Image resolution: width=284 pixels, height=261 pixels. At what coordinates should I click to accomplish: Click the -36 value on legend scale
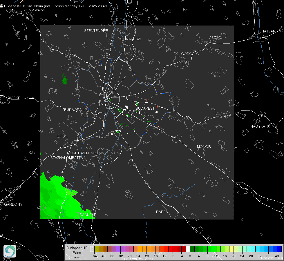112,256
